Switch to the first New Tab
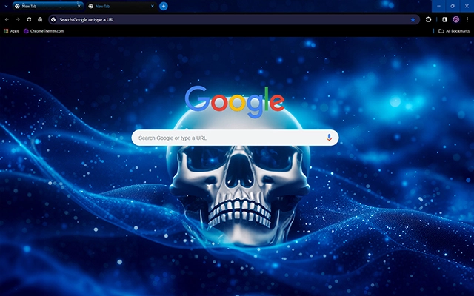The height and width of the screenshot is (296, 474). point(47,6)
